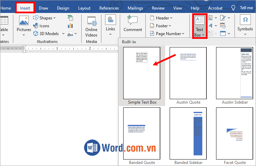Switch to the Mailings tab
This screenshot has height=166, width=256.
coord(136,8)
